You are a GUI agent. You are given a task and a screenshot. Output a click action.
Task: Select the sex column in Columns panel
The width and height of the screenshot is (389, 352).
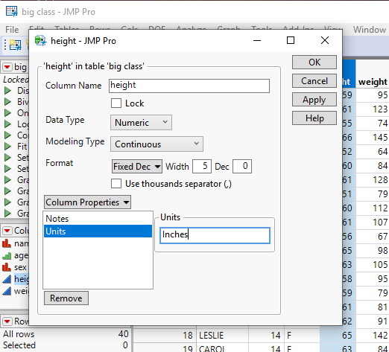click(20, 267)
